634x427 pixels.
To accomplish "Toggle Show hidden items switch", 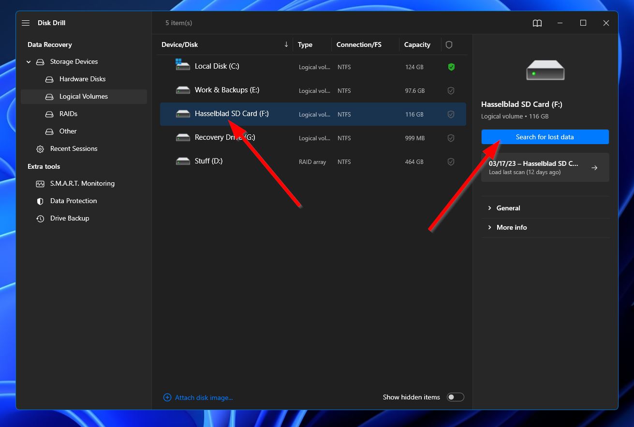I will [455, 397].
